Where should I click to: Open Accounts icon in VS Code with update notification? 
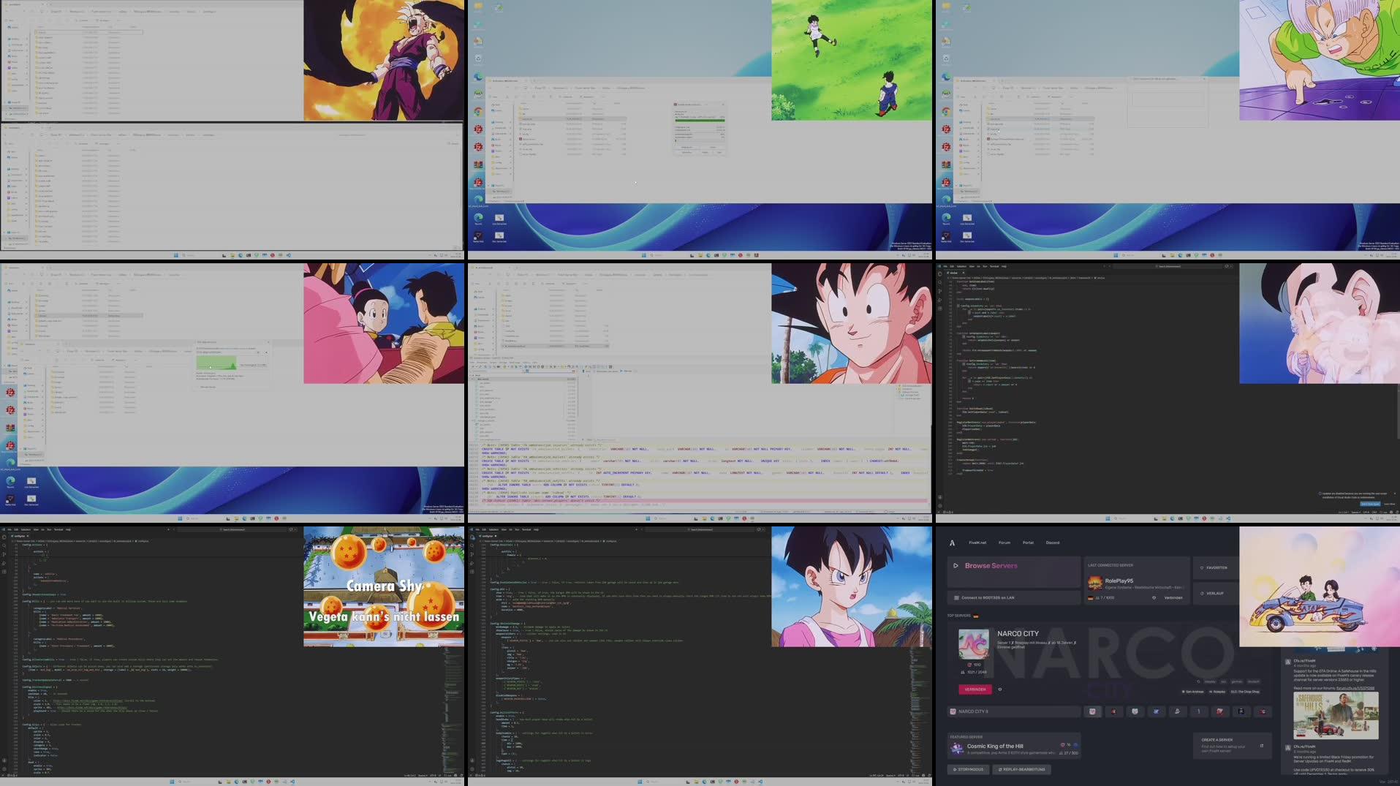pos(939,497)
